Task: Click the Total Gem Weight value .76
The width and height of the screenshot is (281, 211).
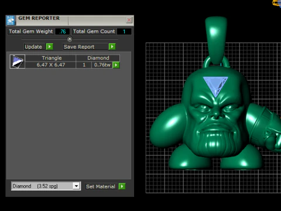Action: (x=63, y=32)
